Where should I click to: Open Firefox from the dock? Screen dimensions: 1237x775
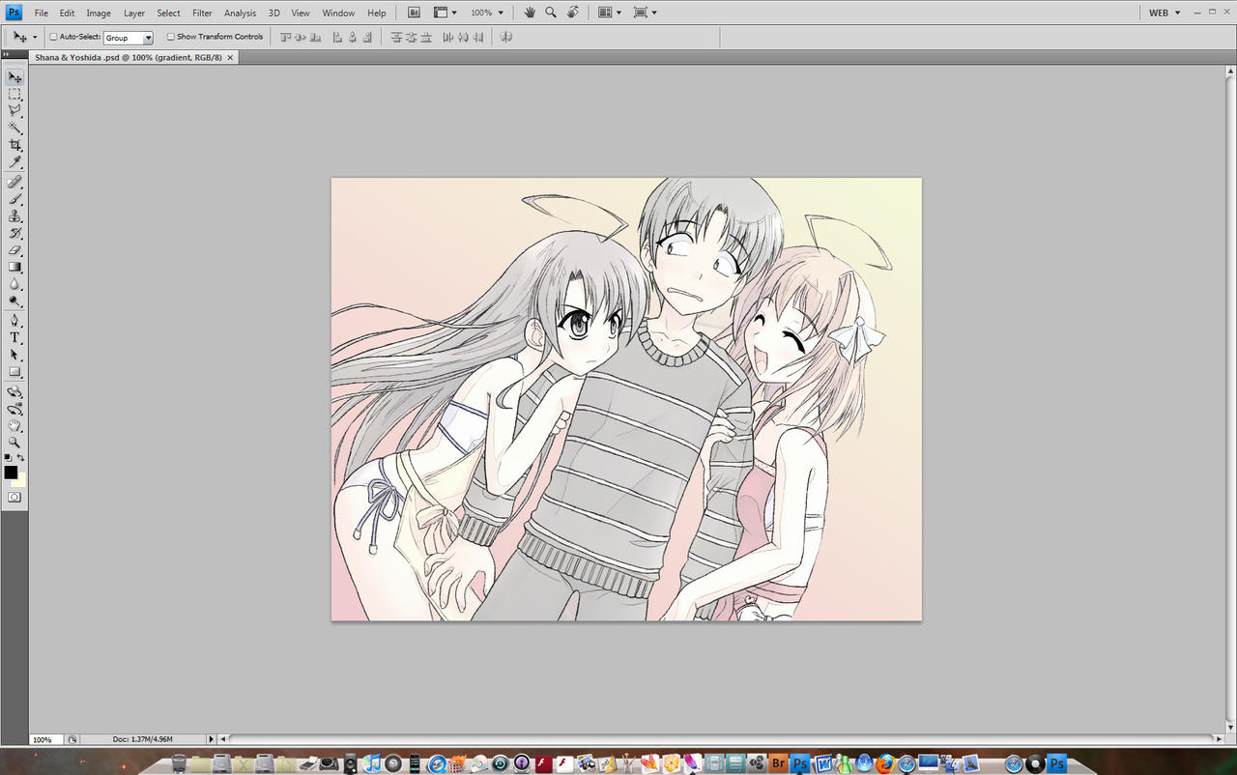(x=885, y=763)
